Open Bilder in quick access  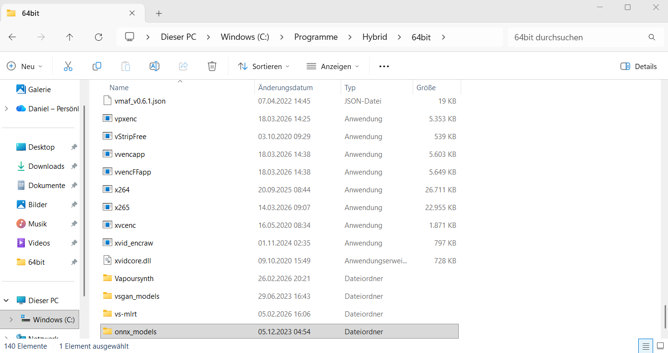pos(37,204)
